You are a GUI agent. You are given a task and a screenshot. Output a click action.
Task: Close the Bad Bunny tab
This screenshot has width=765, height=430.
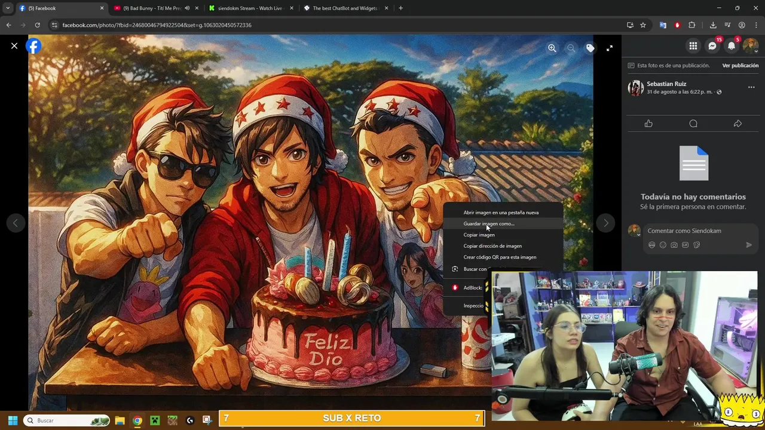197,8
